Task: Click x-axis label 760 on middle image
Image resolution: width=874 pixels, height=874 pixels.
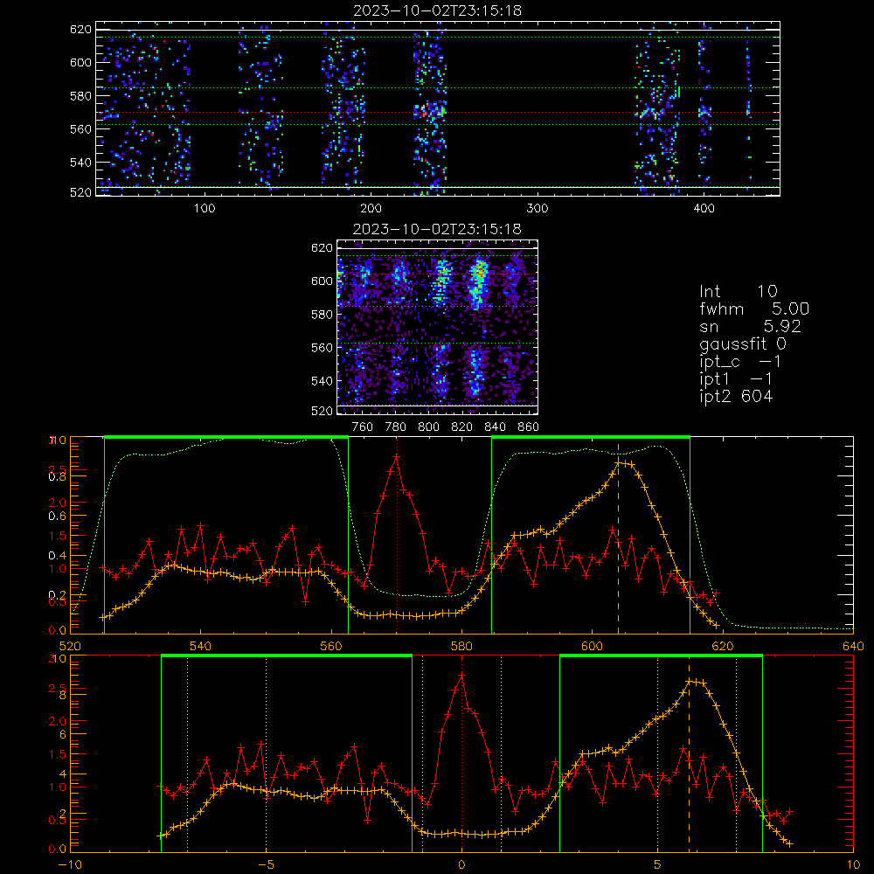Action: pyautogui.click(x=363, y=427)
